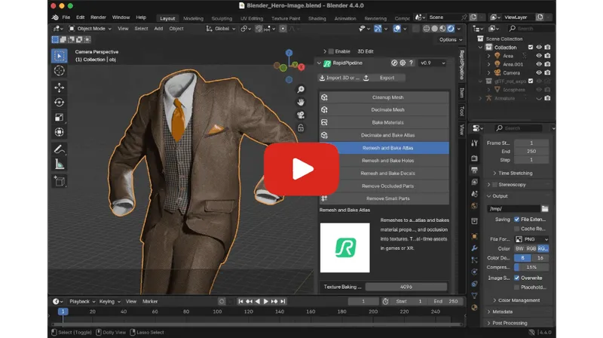Click the Bake Materials button
Screen dimensions: 603x338
384,122
